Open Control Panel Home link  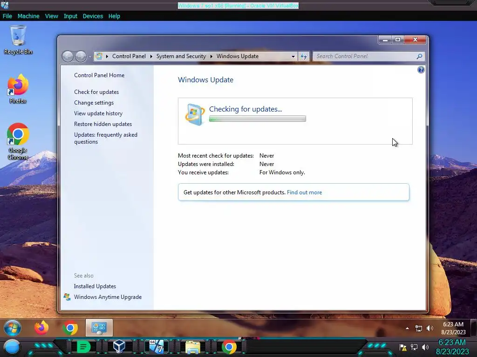click(99, 75)
